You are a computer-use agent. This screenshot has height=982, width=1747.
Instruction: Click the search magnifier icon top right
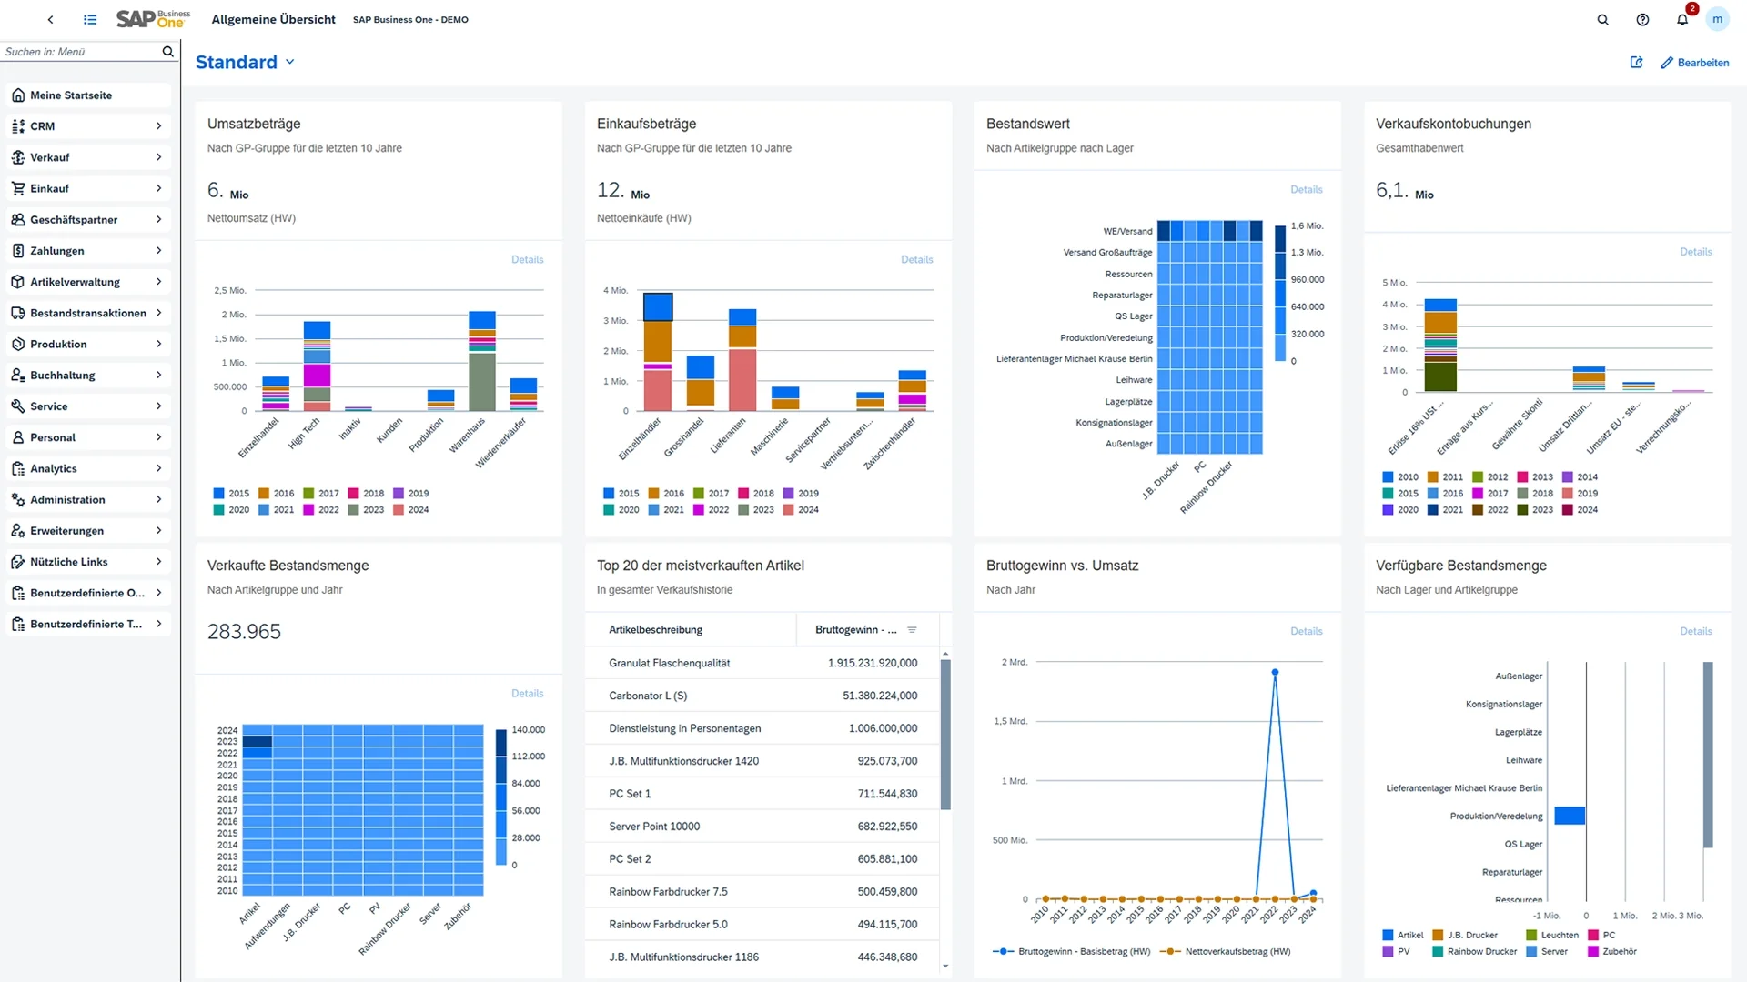click(x=1603, y=19)
